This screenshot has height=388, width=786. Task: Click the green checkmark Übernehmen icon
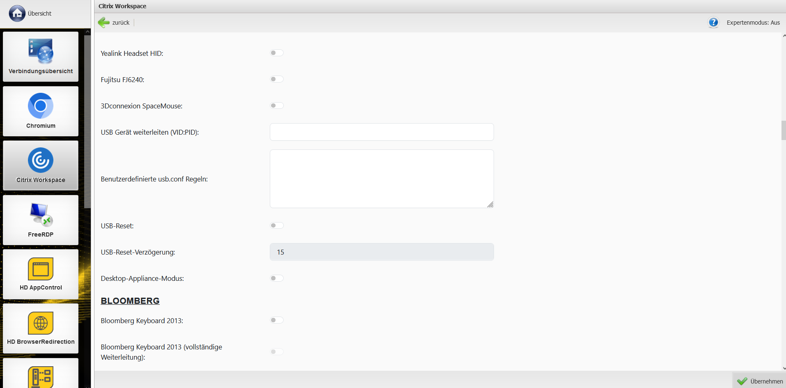click(742, 381)
